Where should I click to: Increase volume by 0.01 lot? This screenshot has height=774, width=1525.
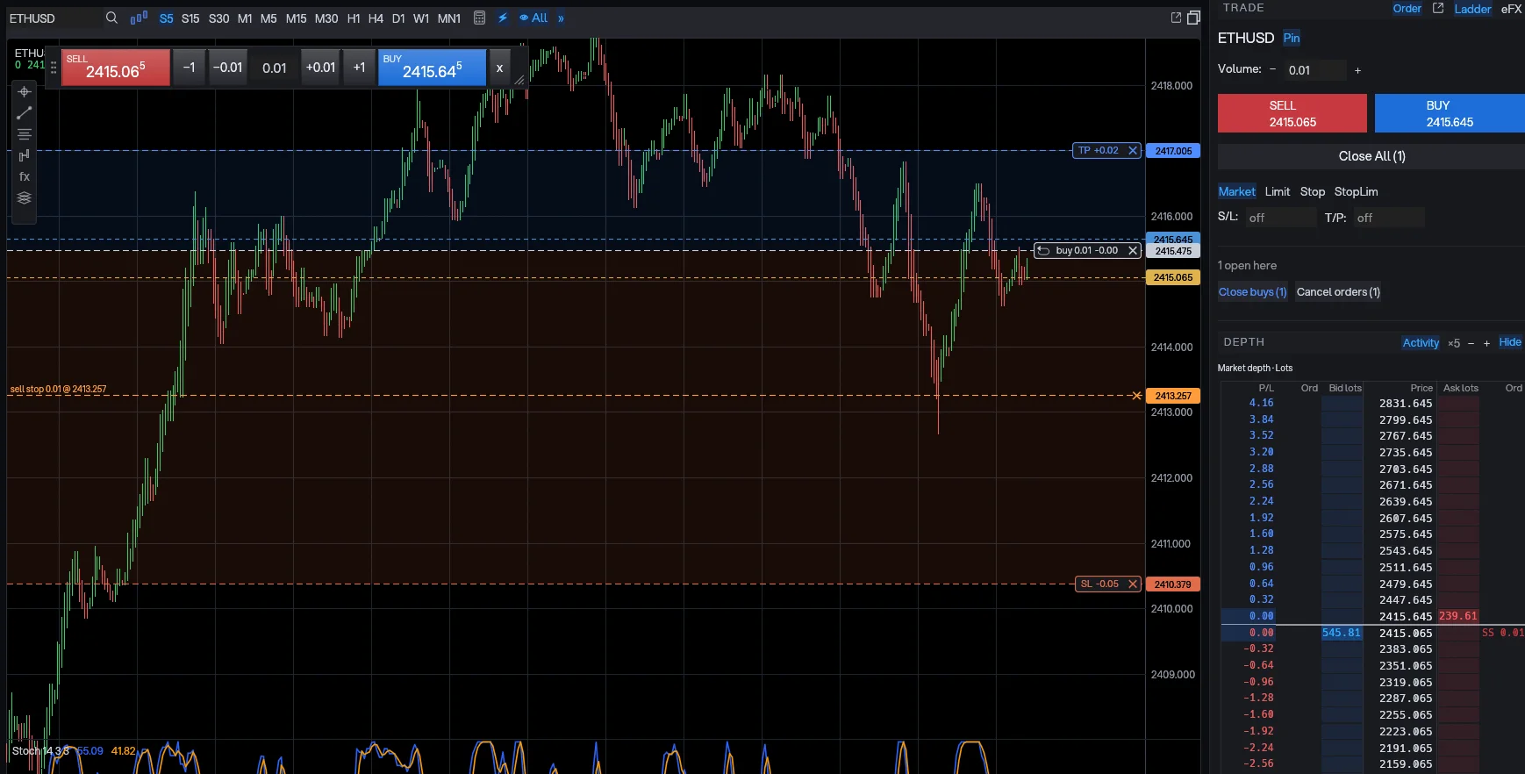point(320,68)
